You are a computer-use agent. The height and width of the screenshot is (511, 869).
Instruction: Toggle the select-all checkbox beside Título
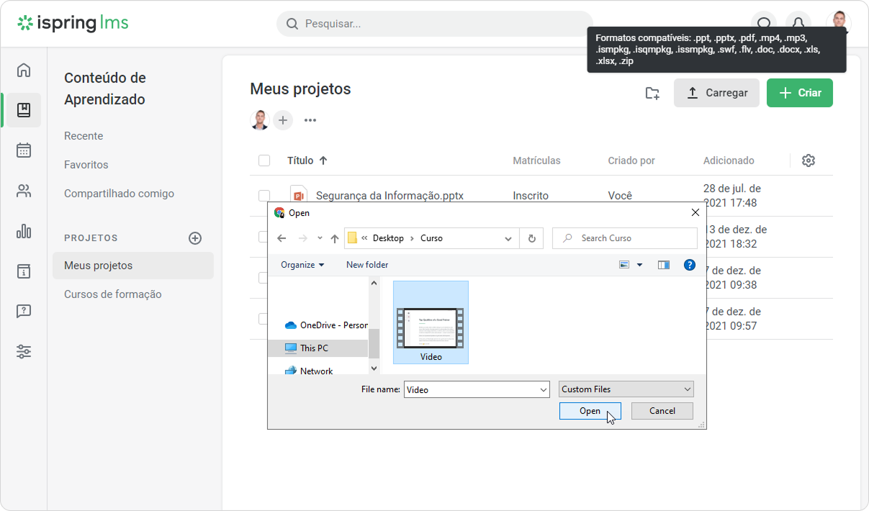(264, 160)
